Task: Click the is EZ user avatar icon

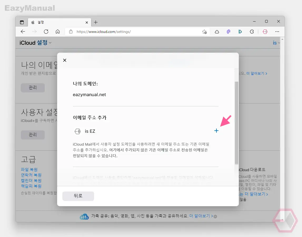Action: 78,131
